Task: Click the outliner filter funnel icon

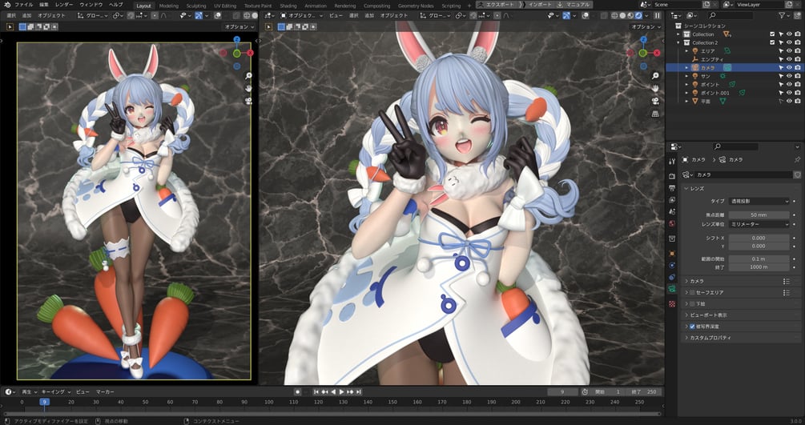Action: 782,16
